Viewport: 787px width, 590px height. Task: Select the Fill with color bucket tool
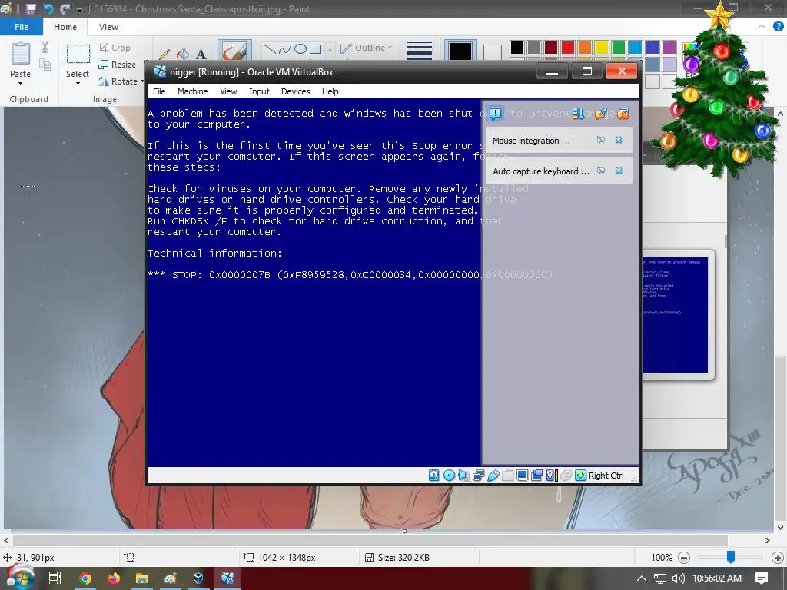[x=183, y=55]
